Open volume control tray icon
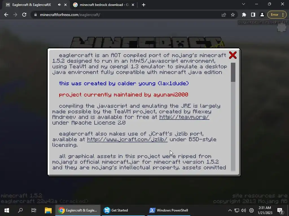 (244, 210)
